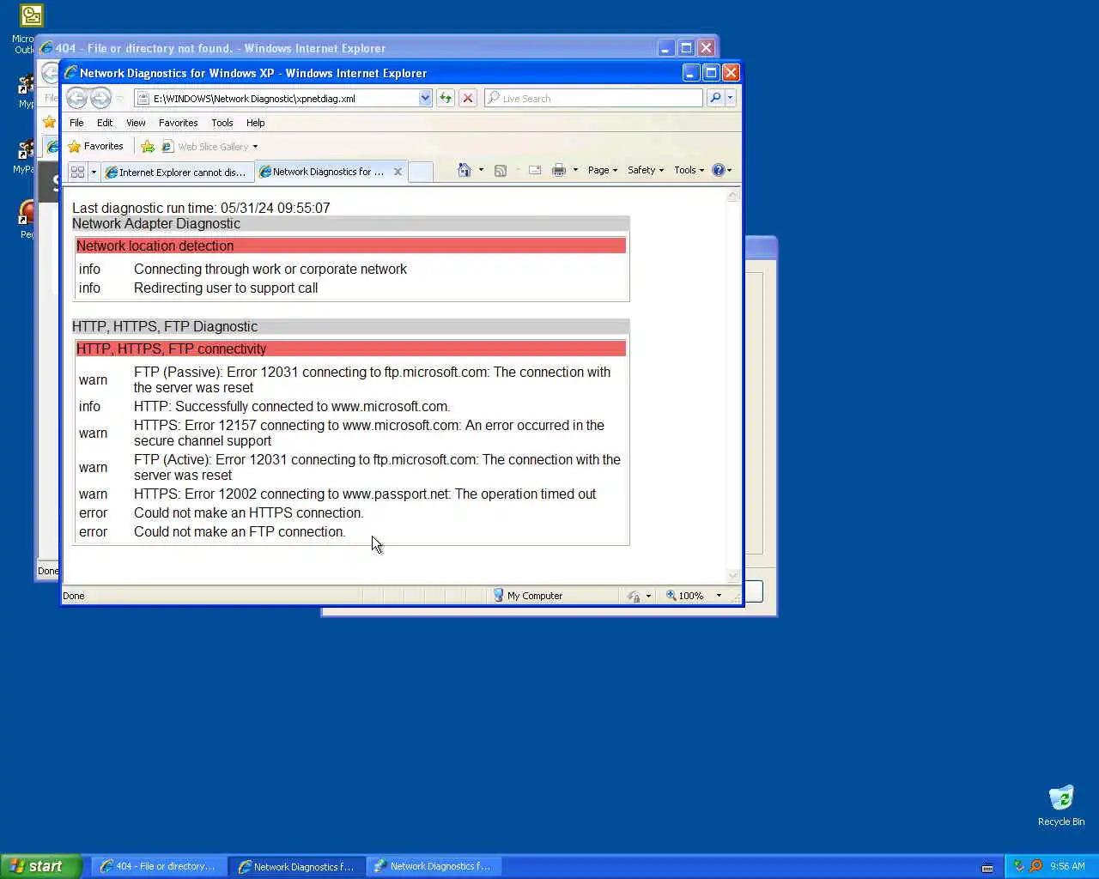The width and height of the screenshot is (1099, 879).
Task: Open the Tools command bar dropdown
Action: tap(689, 170)
